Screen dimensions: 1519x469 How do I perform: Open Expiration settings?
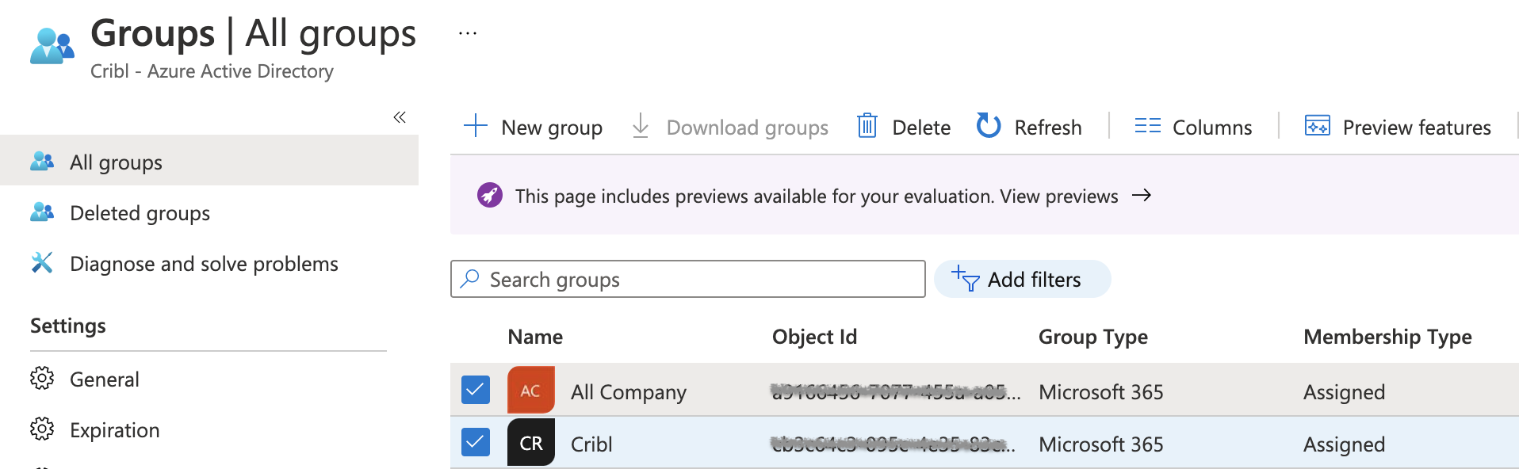tap(114, 430)
